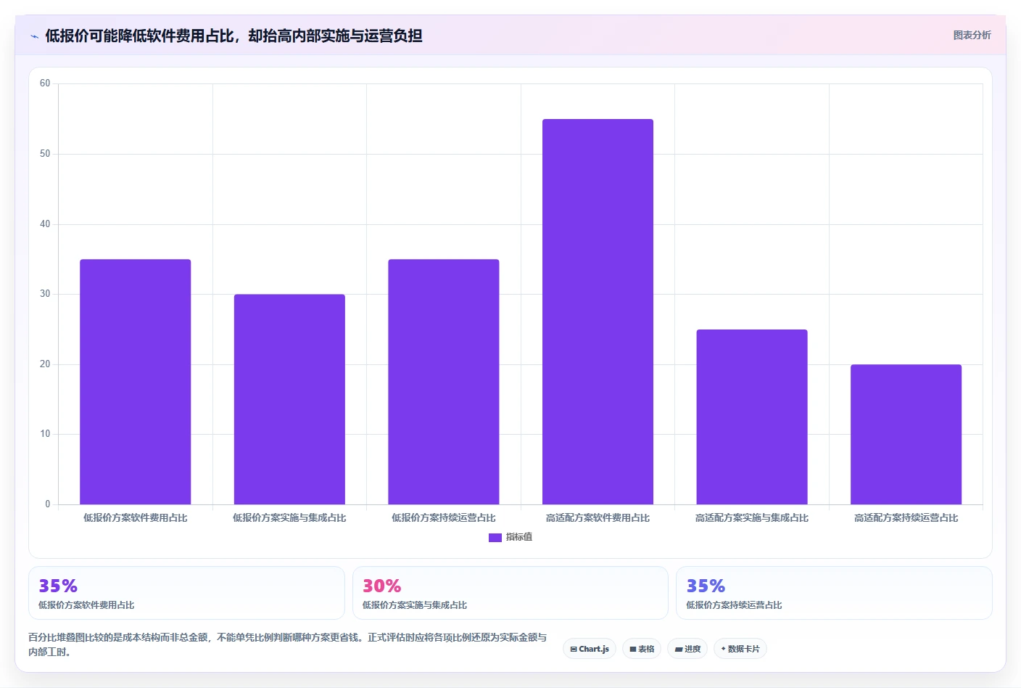Viewport: 1021px width, 688px height.
Task: Select the Chart.js tag button
Action: pos(590,649)
